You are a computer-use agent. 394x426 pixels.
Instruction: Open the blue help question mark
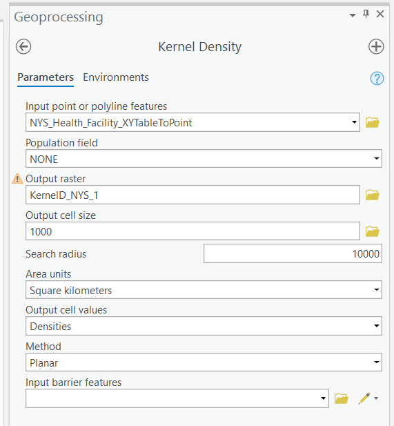click(377, 79)
